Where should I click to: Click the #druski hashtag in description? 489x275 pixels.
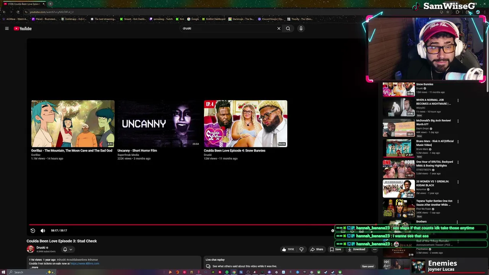62,260
